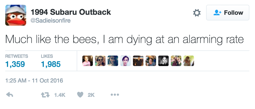This screenshot has height=109, width=255.
Task: Open the last liker avatar in the row
Action: 189,61
